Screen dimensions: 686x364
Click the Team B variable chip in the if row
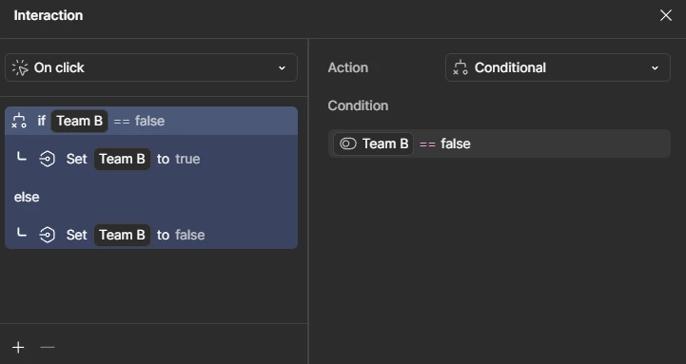[x=79, y=121]
